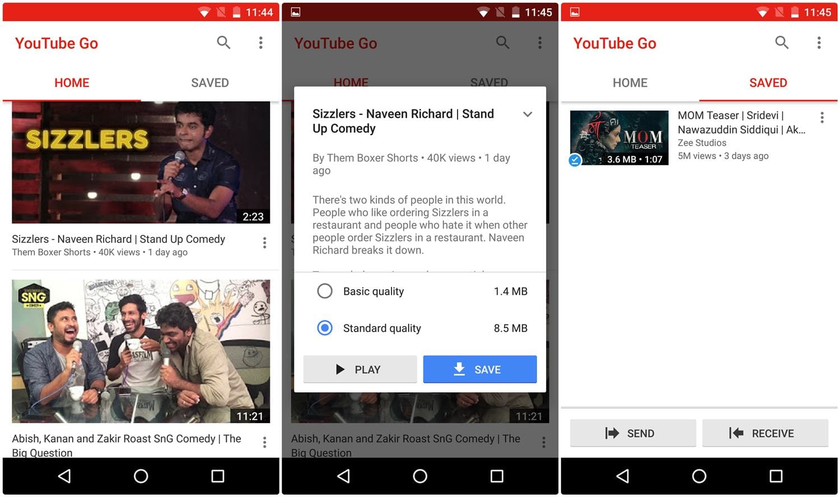This screenshot has width=840, height=497.
Task: Open overflow menu in Saved screen header
Action: (x=819, y=43)
